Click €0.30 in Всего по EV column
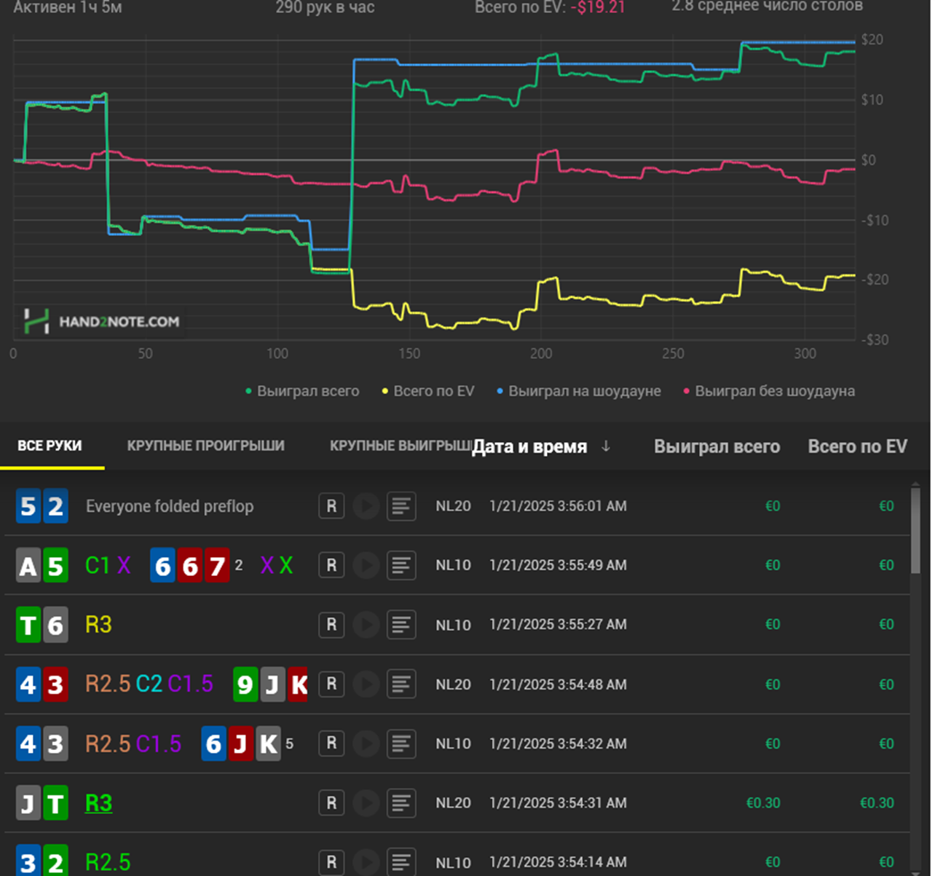The width and height of the screenshot is (935, 876). tap(877, 802)
